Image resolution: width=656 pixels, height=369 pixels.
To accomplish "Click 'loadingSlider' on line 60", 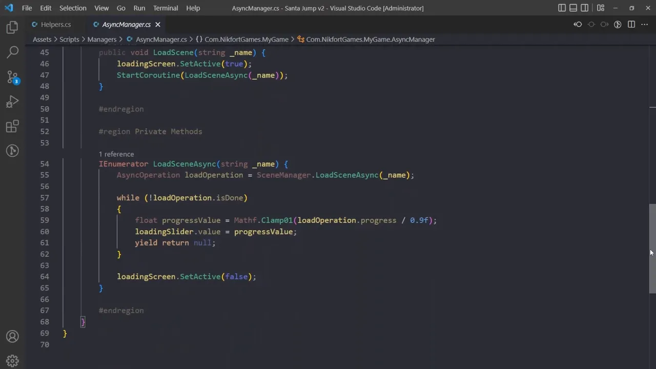I will tap(164, 232).
